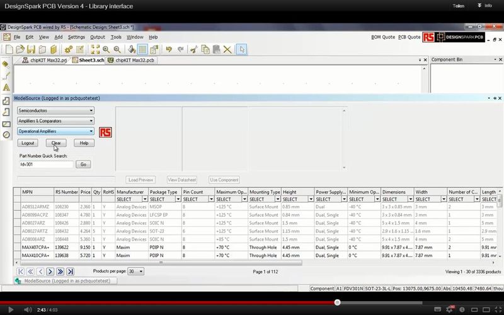The width and height of the screenshot is (504, 315).
Task: Click the paint bucket colours icon
Action: (132, 49)
